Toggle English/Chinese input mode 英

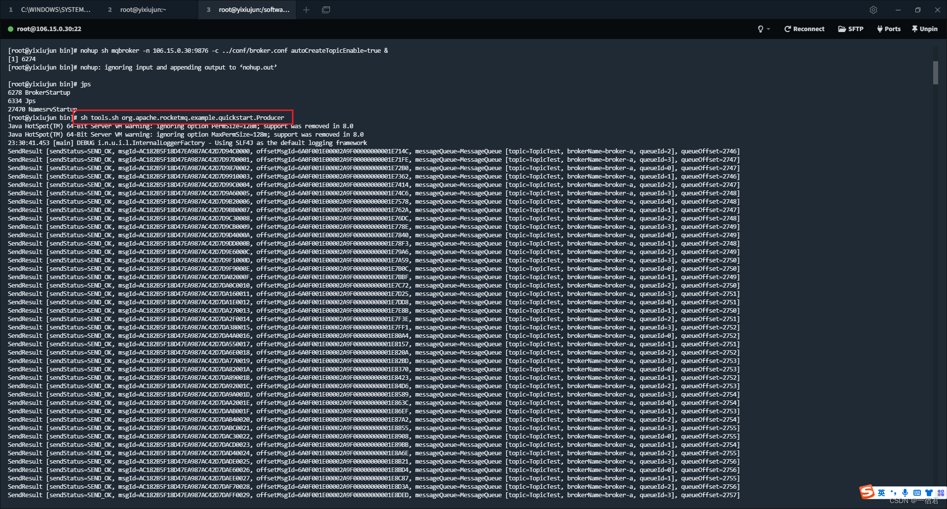click(x=881, y=493)
